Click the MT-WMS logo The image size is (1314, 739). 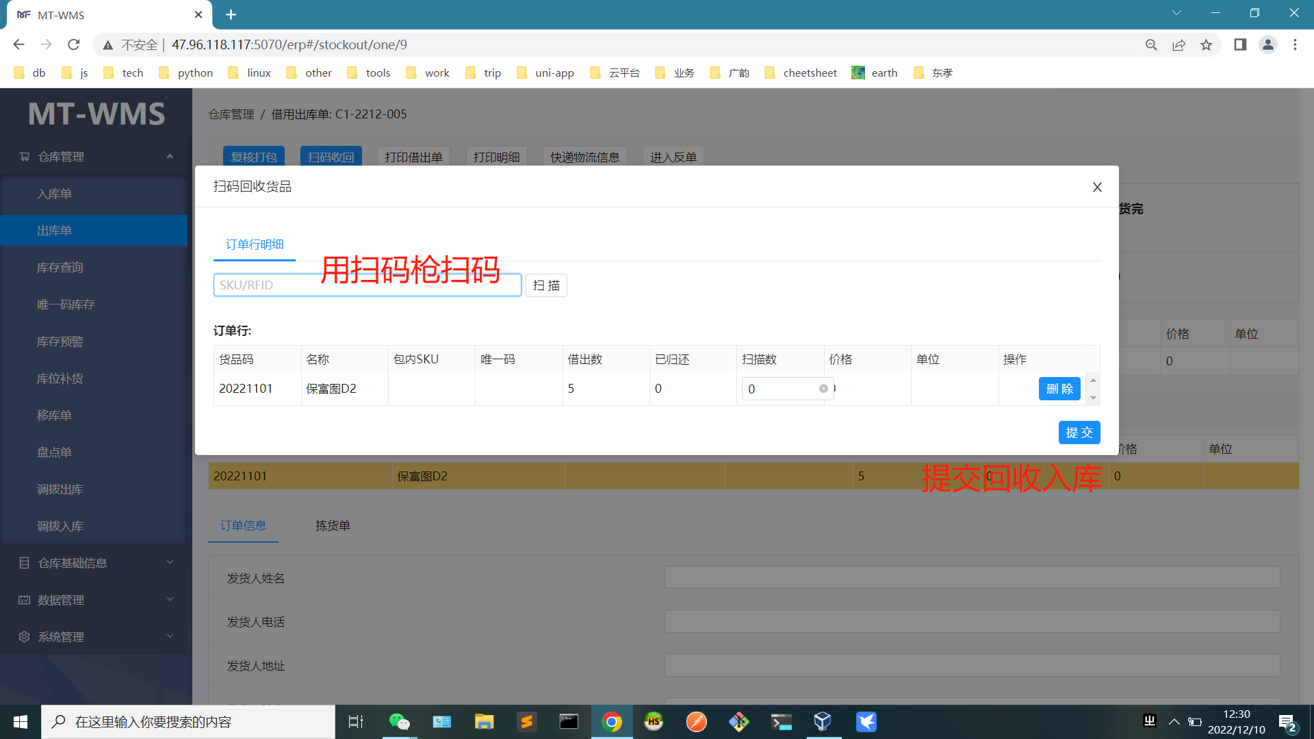pos(96,114)
